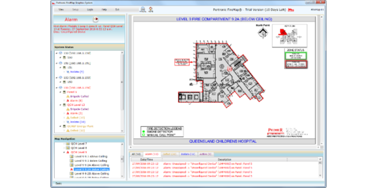The image size is (377, 188).
Task: Switch to the Active events tab
Action: 205,154
